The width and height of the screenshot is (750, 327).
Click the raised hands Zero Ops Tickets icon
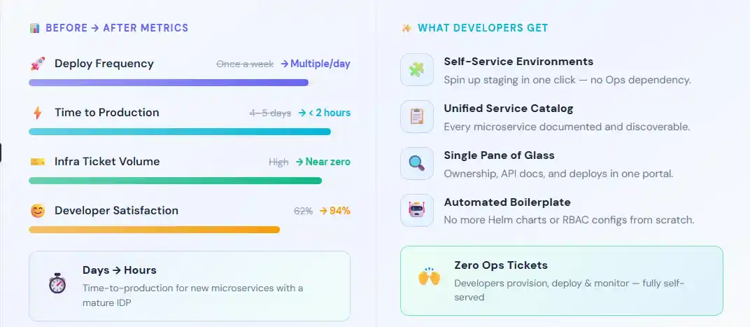coord(429,277)
